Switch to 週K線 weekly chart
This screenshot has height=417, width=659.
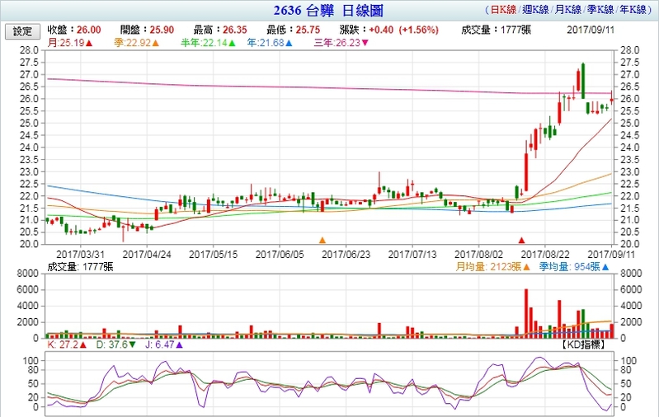point(536,10)
